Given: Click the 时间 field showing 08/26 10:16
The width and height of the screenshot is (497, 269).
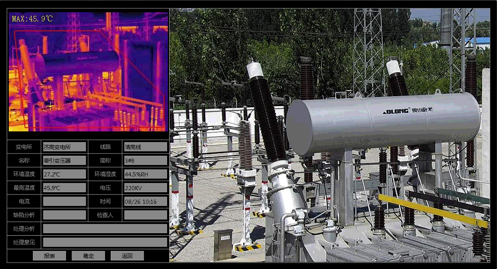Looking at the screenshot, I should pyautogui.click(x=145, y=201).
